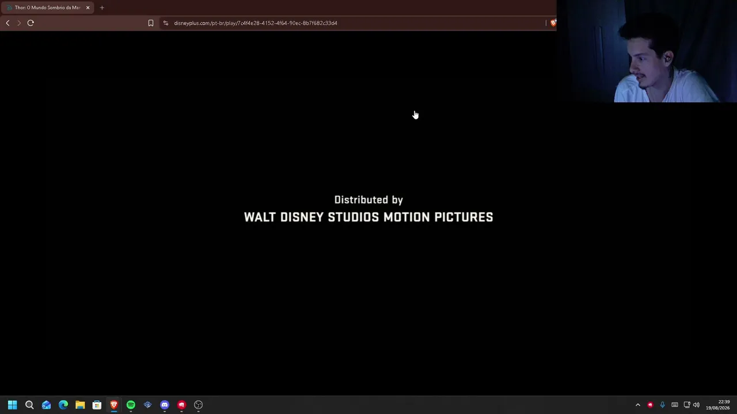Click the red tray app icon
The image size is (737, 414).
tap(650, 405)
